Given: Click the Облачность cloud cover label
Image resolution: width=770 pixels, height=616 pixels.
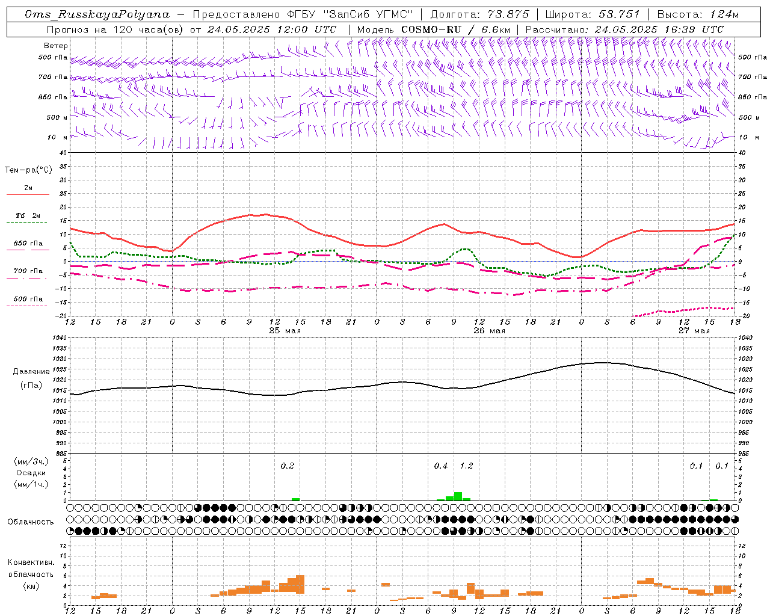Looking at the screenshot, I should pyautogui.click(x=31, y=522).
